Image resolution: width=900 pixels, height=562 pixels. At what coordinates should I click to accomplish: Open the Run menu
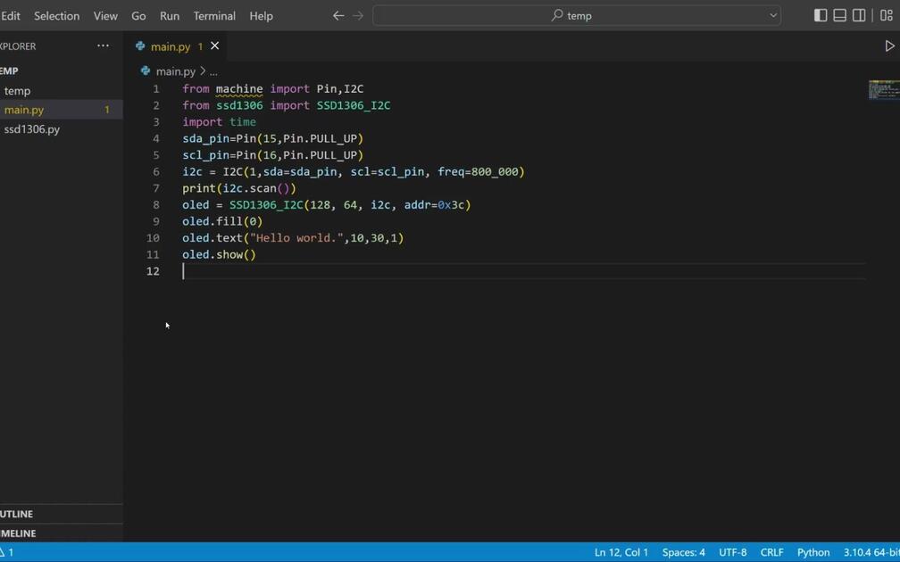pos(170,16)
